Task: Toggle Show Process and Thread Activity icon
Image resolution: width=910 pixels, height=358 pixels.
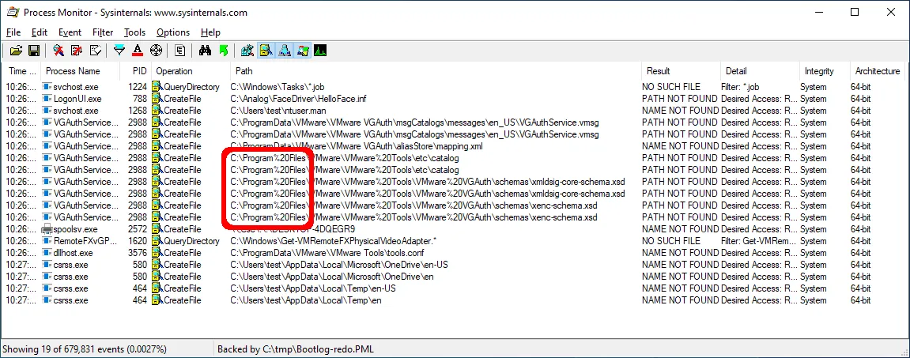Action: click(x=302, y=51)
